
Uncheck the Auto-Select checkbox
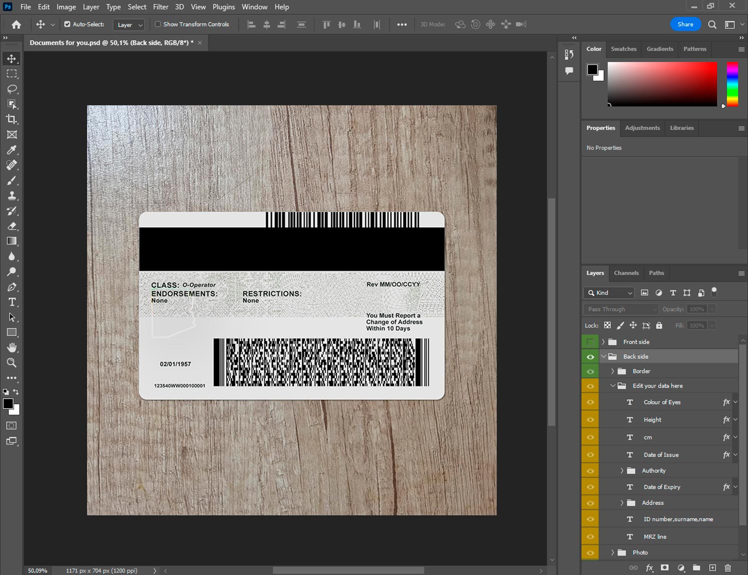67,24
